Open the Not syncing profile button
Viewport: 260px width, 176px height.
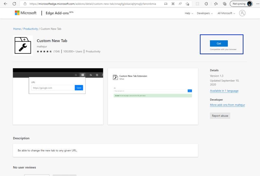[241, 4]
